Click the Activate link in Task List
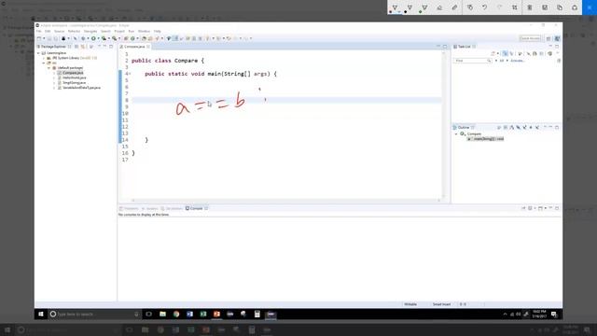 pyautogui.click(x=518, y=61)
